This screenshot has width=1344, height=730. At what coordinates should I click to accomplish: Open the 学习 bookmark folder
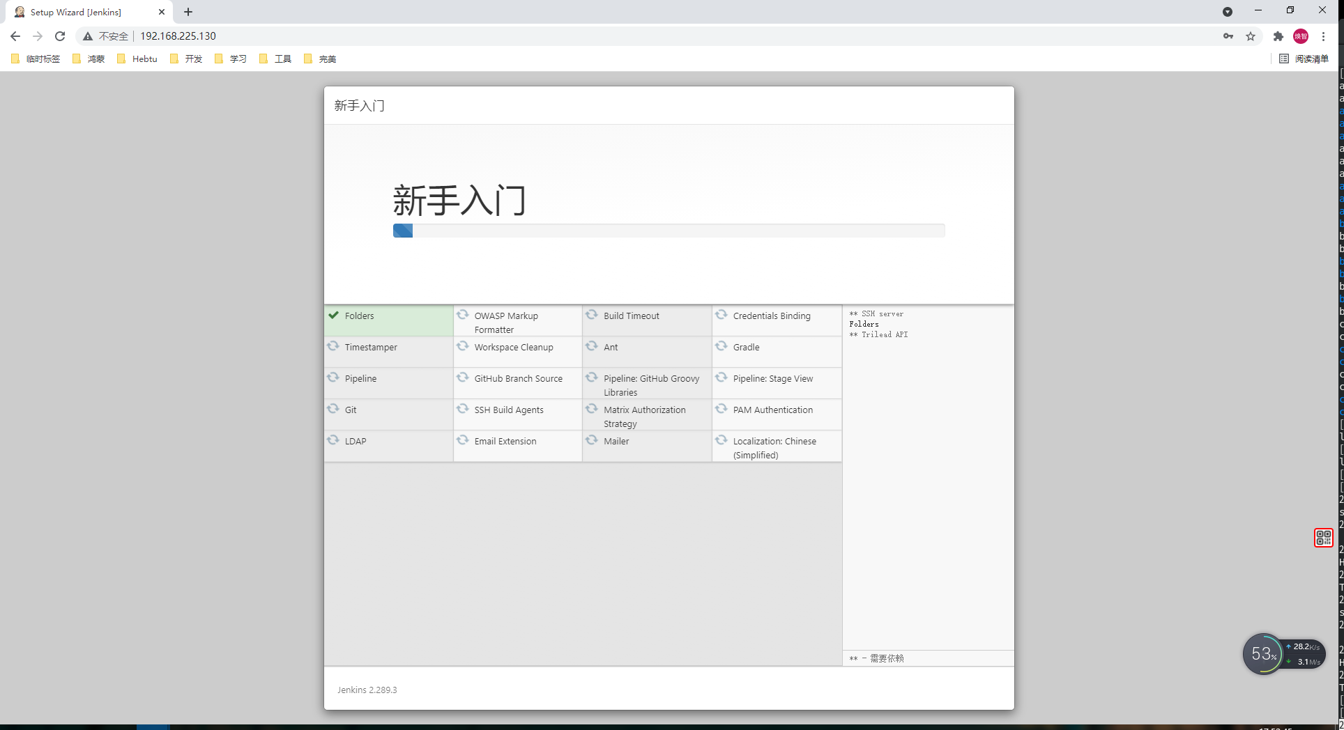[231, 59]
